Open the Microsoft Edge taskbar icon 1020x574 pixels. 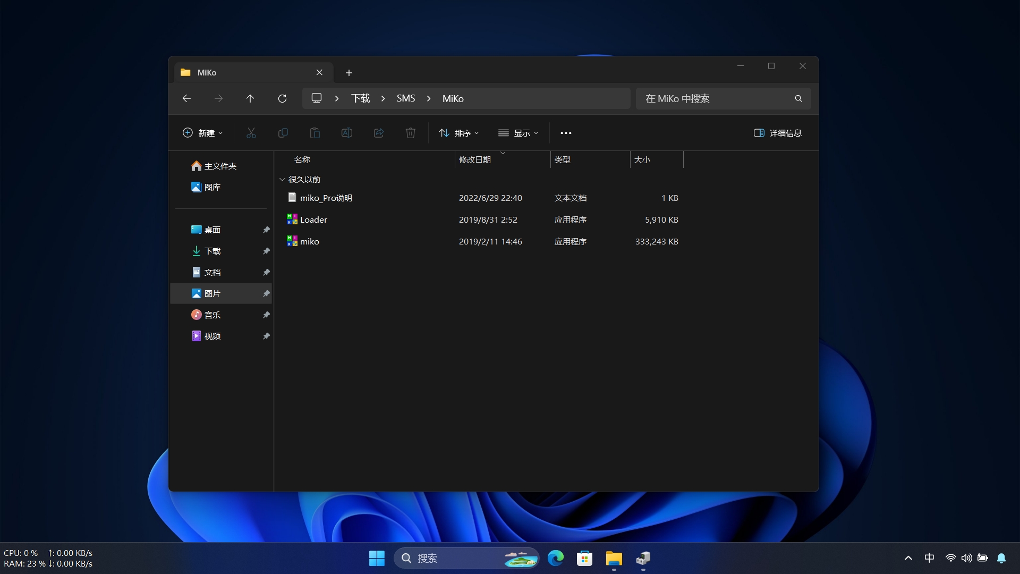click(556, 559)
